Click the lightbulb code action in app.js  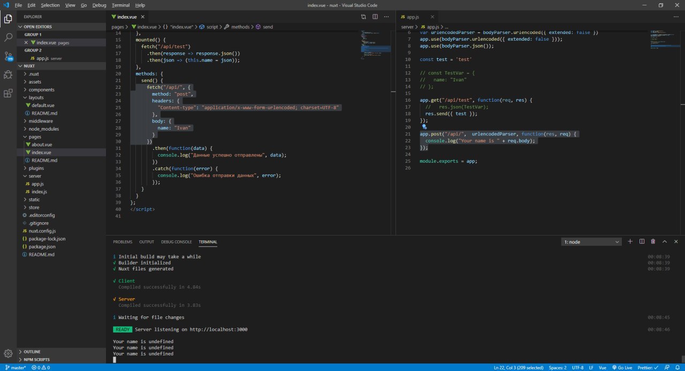[x=425, y=127]
